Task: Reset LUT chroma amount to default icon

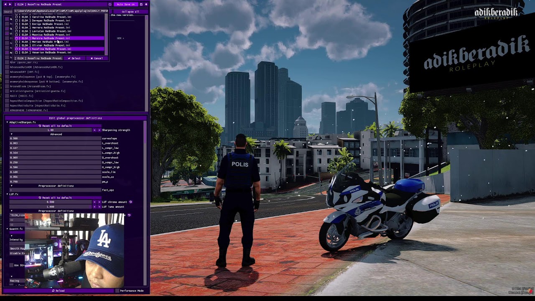Action: [x=130, y=202]
